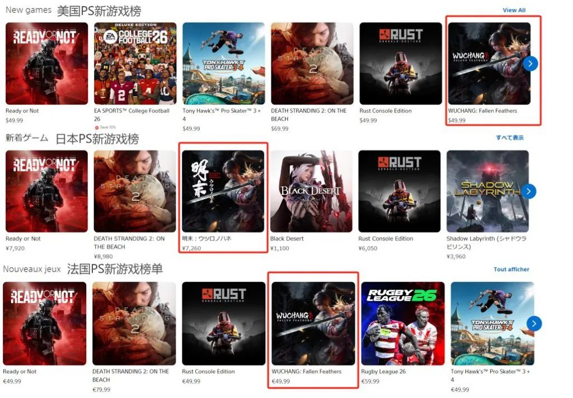Image resolution: width=573 pixels, height=398 pixels.
Task: Select the Black Desert game cover
Action: (311, 191)
